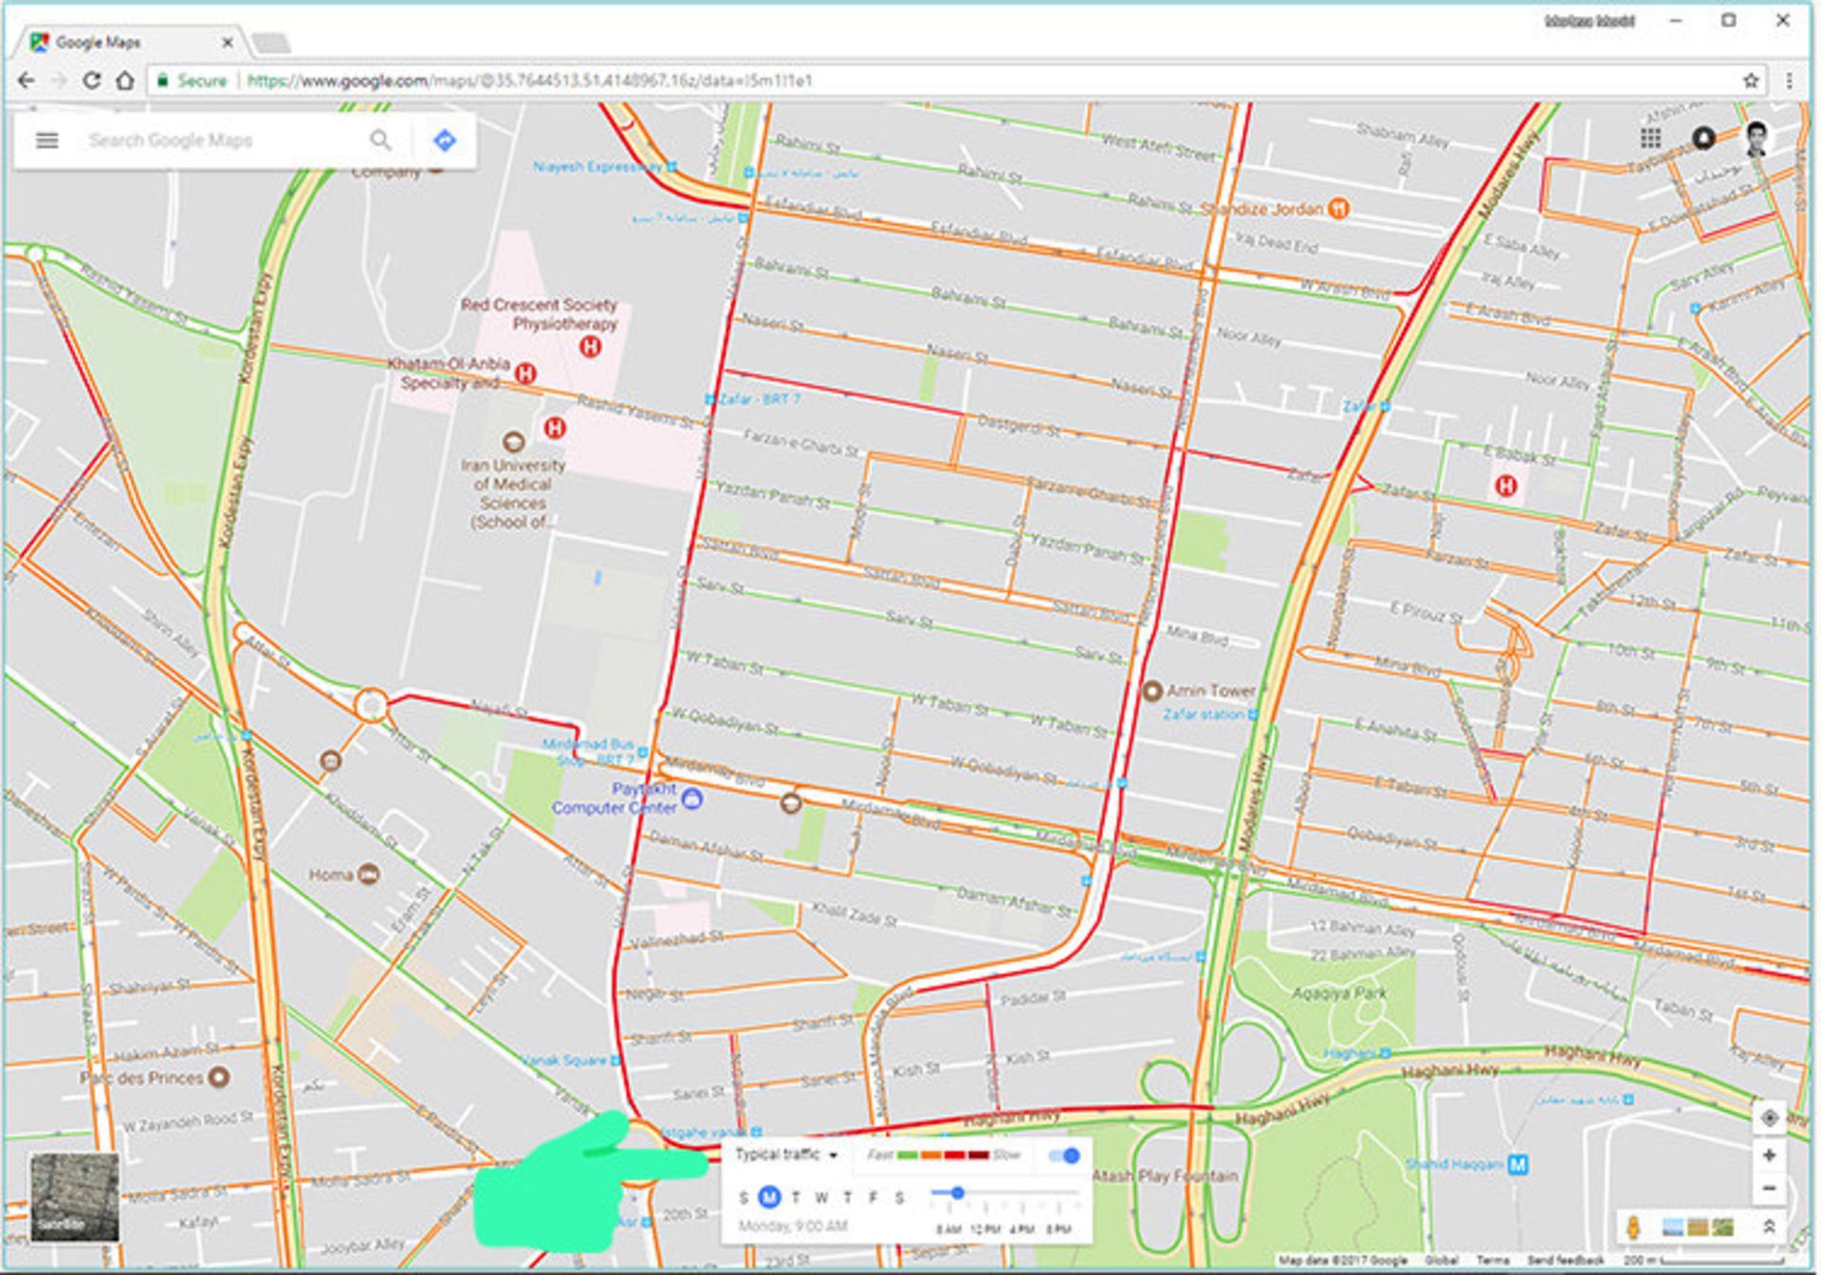The width and height of the screenshot is (1821, 1275).
Task: Open the account profile picture
Action: coord(1757,139)
